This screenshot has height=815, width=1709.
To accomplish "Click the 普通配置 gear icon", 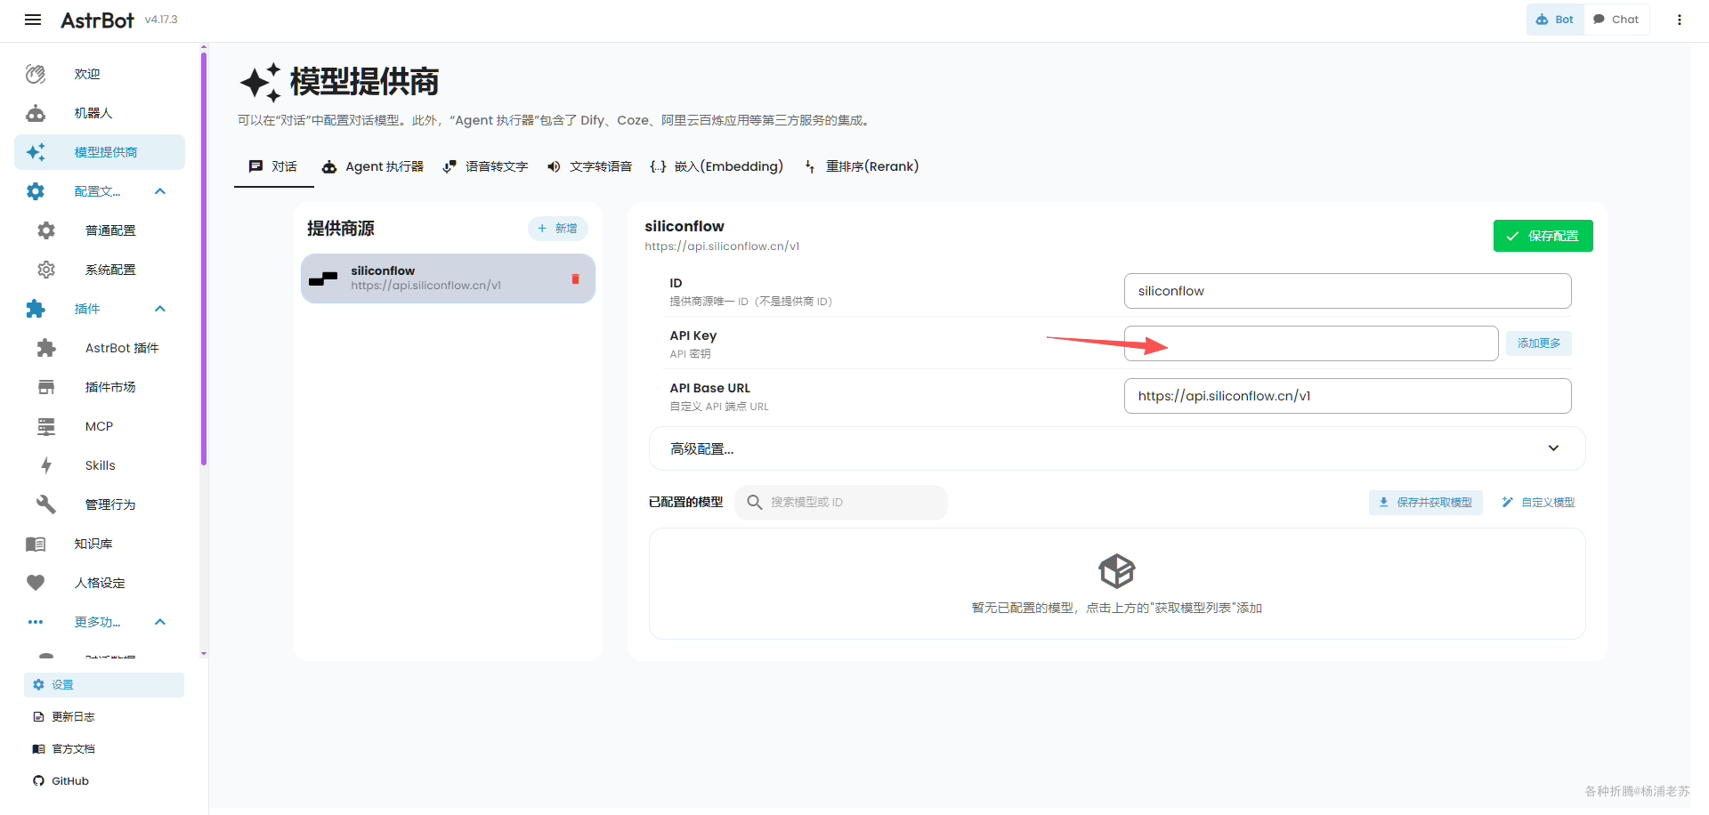I will click(x=46, y=230).
